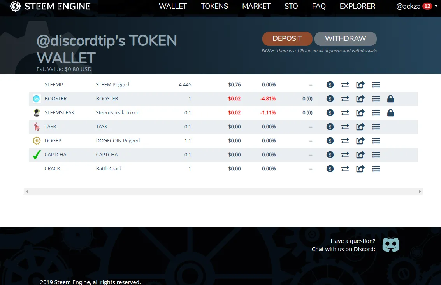This screenshot has width=441, height=285.
Task: Open info for CRACK token
Action: [330, 169]
